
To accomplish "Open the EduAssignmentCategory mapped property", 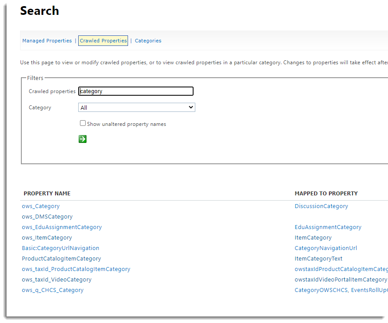I will click(328, 227).
